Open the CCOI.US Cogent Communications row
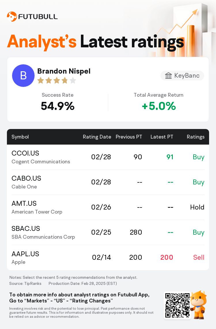Viewport: 216px width, 329px height. click(108, 157)
